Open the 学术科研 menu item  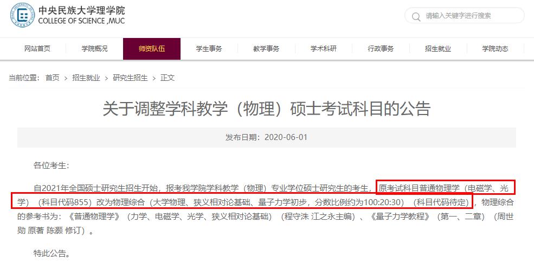click(x=324, y=49)
